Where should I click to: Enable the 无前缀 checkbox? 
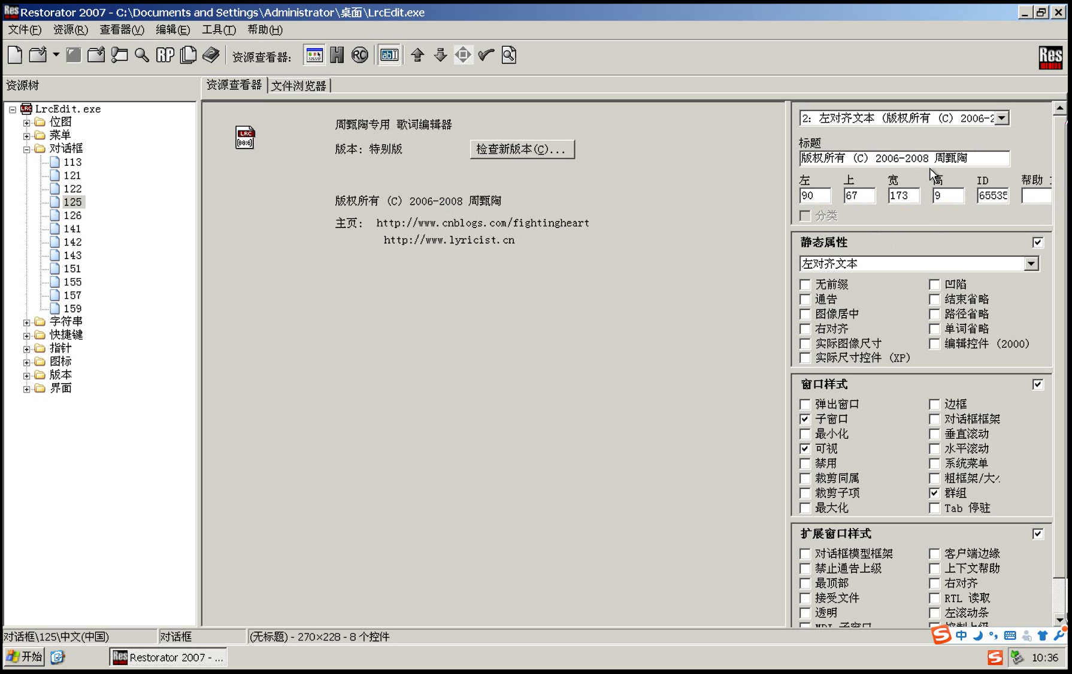pos(805,284)
